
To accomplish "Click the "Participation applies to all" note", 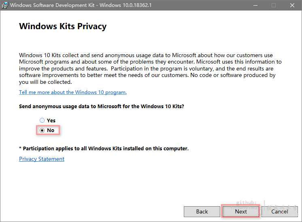I will [104, 148].
